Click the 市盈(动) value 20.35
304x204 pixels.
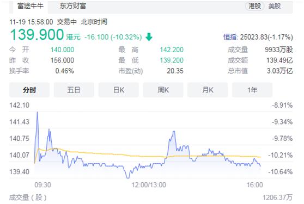pyautogui.click(x=175, y=71)
